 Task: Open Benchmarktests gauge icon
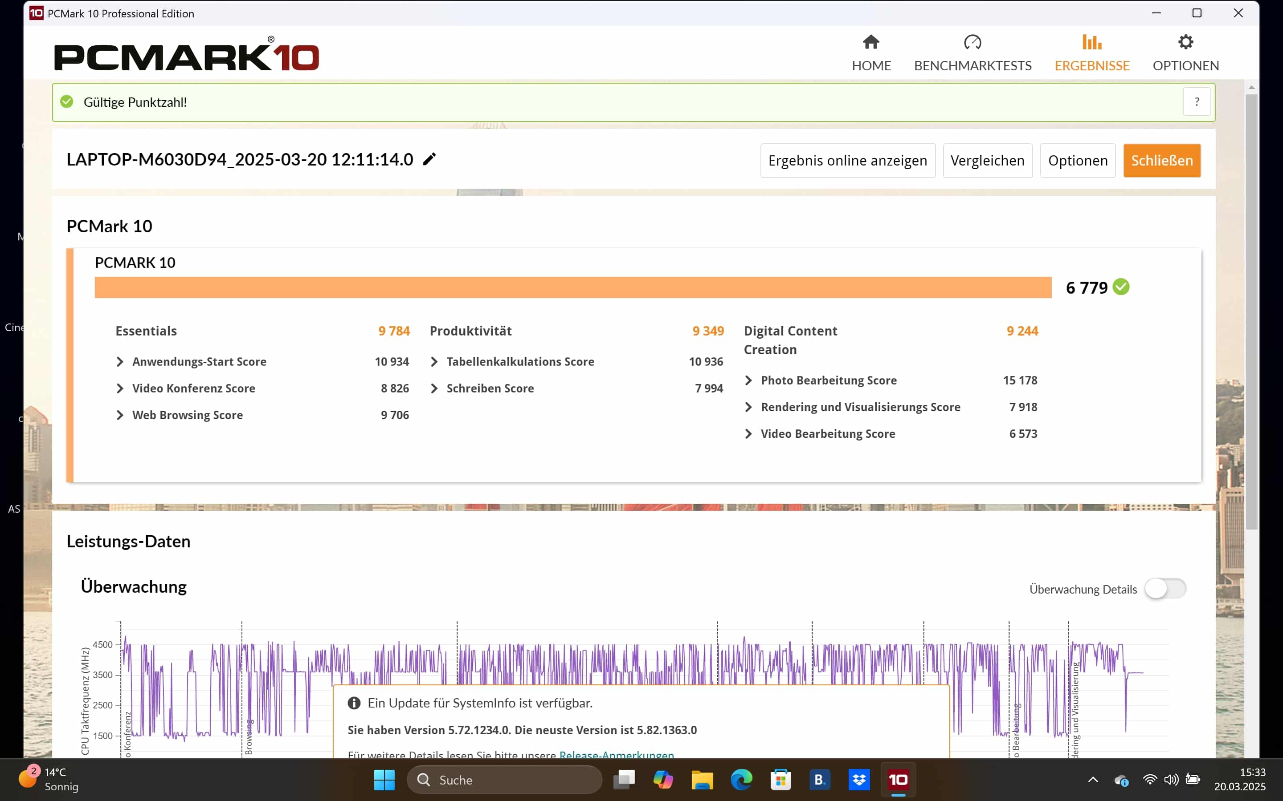pos(972,42)
